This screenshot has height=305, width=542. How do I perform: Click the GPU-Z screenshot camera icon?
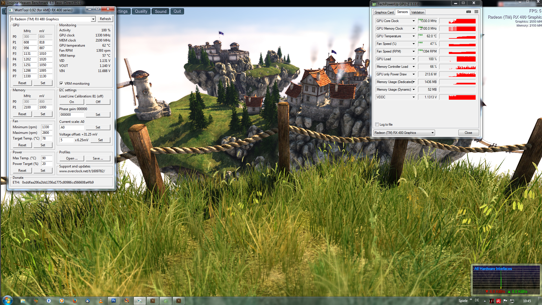[469, 12]
